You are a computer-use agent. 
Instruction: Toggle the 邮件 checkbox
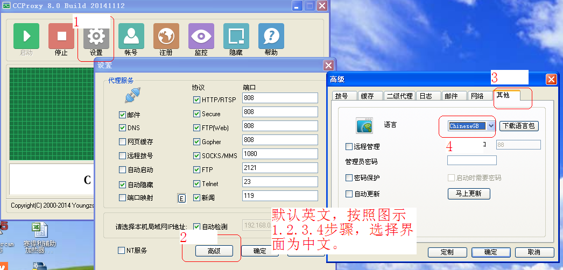coord(122,115)
